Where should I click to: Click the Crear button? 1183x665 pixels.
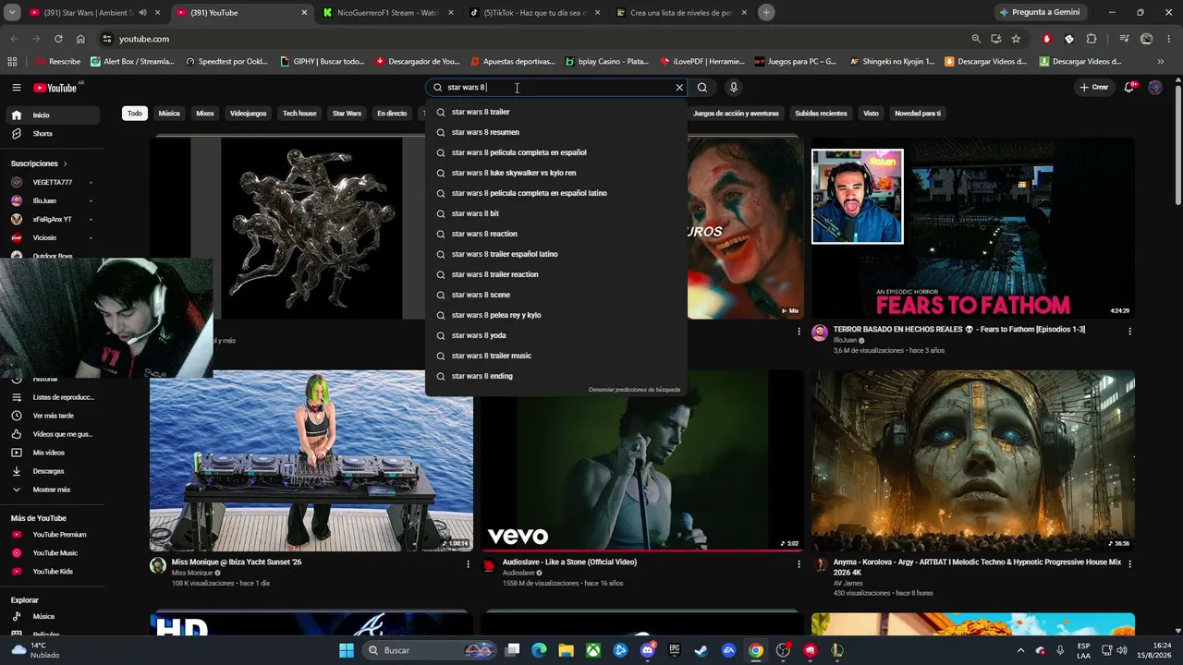1093,88
